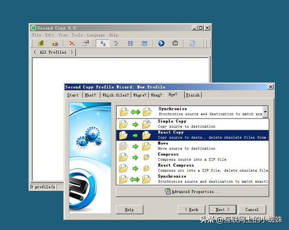This screenshot has height=230, width=289.
Task: Collapse the copy method dropdown arrow
Action: click(x=265, y=112)
